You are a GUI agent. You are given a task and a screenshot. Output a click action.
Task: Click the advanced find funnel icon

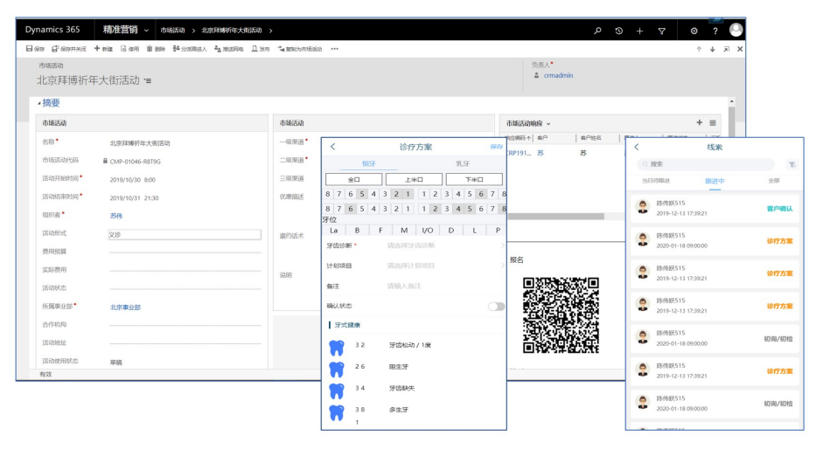point(661,31)
